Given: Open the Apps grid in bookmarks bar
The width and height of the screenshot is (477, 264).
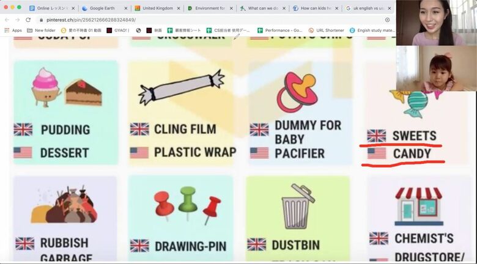Looking at the screenshot, I should 13,30.
